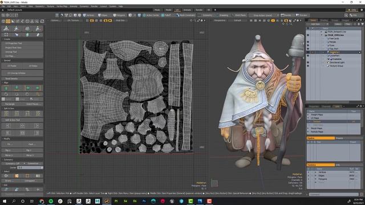Select Polygons selection mode

click(x=119, y=15)
